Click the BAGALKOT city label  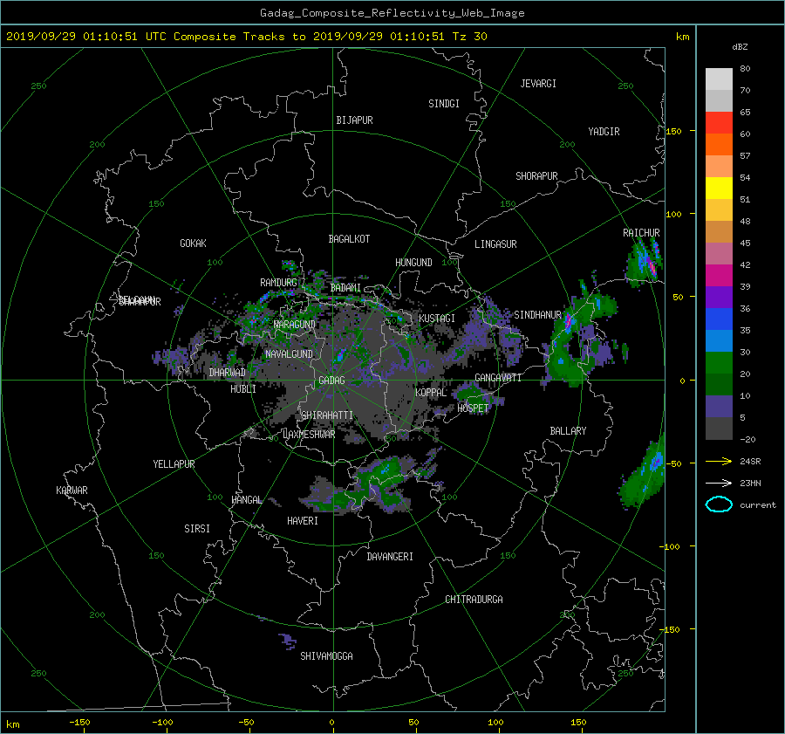click(349, 239)
